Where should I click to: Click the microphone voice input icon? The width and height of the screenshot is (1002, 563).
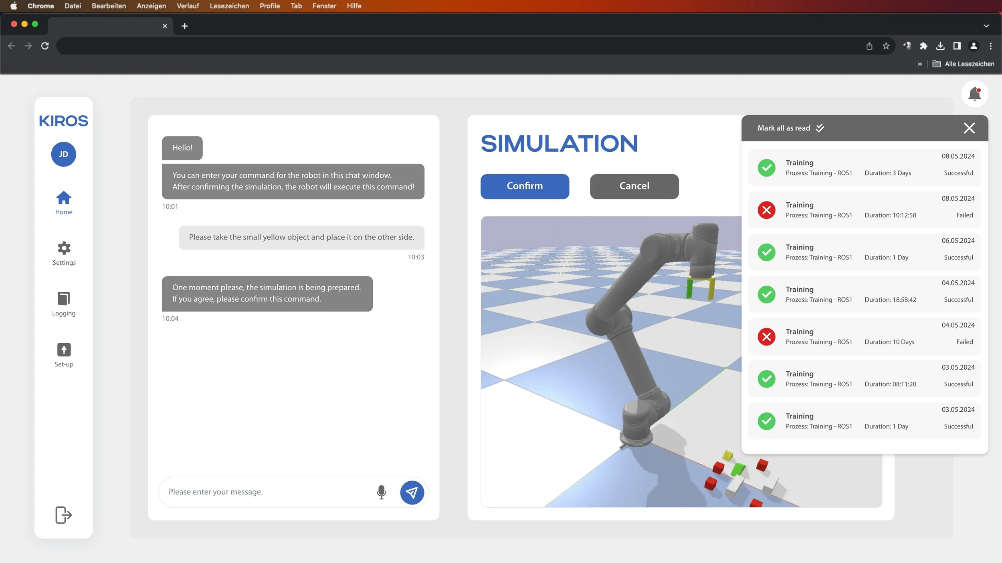[x=381, y=492]
